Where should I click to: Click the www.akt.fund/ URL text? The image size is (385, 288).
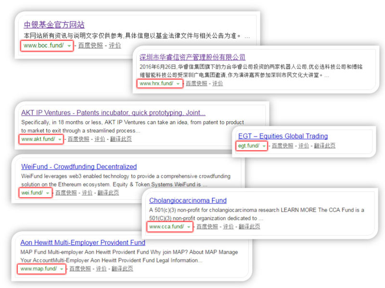(x=38, y=139)
